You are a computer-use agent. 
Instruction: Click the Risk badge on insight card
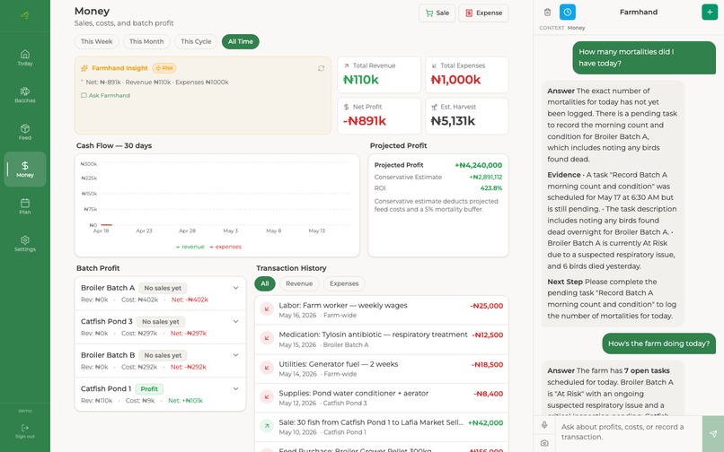[164, 68]
